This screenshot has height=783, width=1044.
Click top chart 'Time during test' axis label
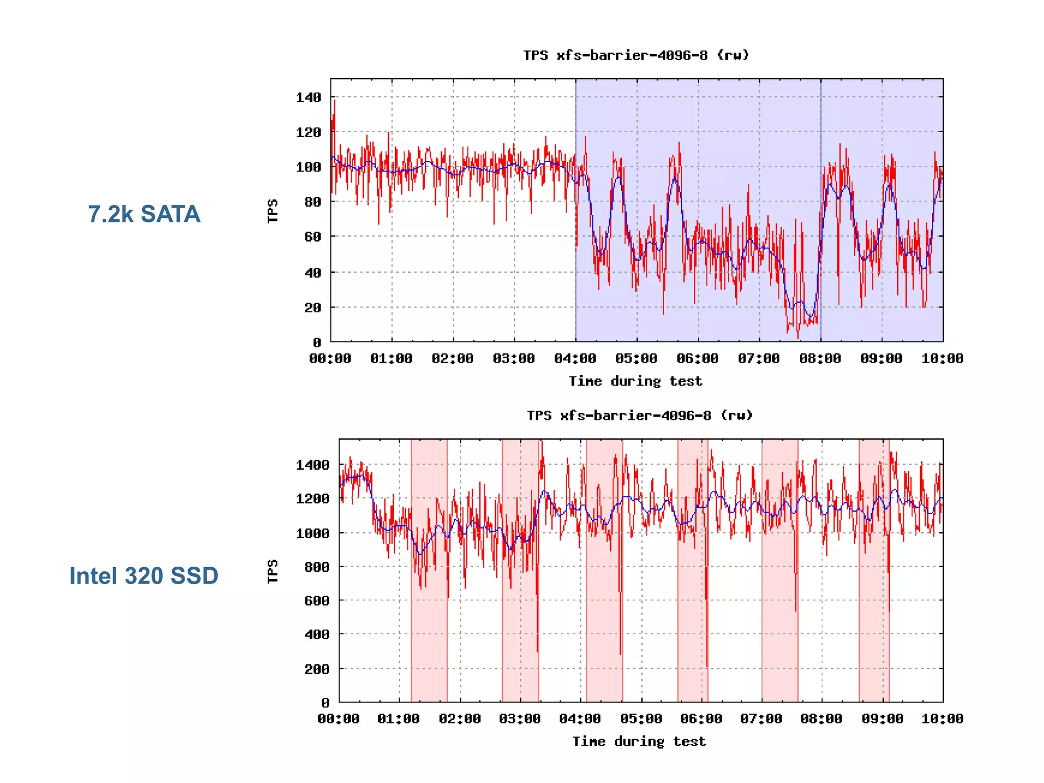point(636,381)
